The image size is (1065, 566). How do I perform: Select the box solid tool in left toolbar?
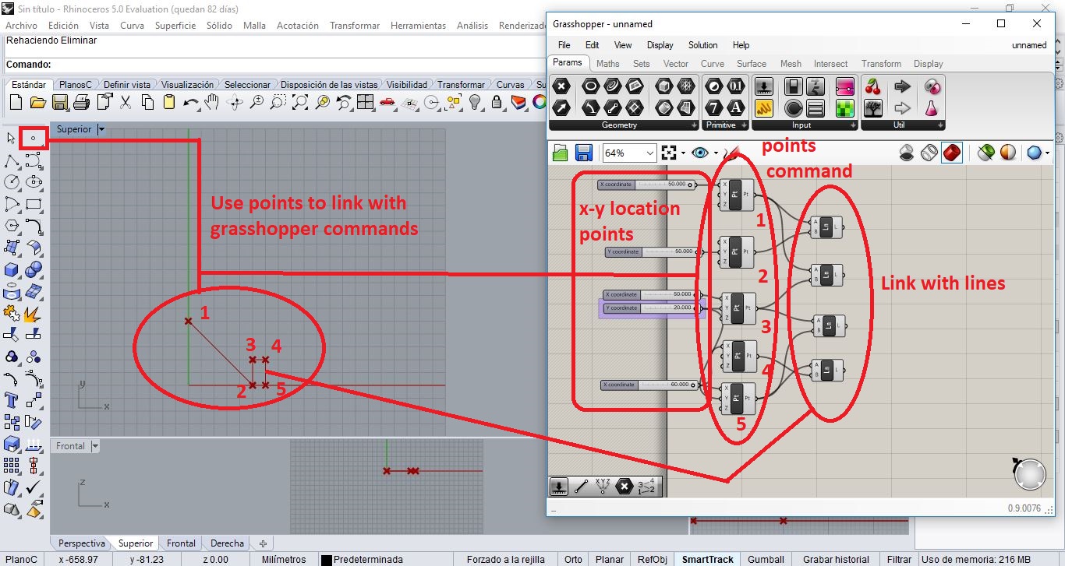coord(12,269)
